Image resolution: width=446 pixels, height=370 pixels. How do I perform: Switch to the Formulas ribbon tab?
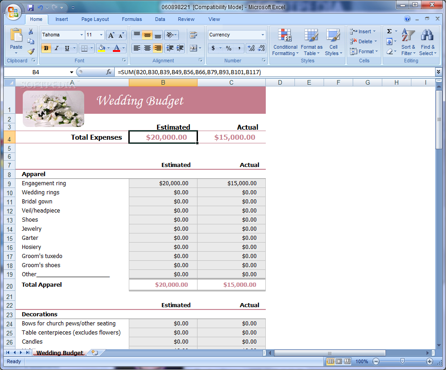[x=132, y=19]
